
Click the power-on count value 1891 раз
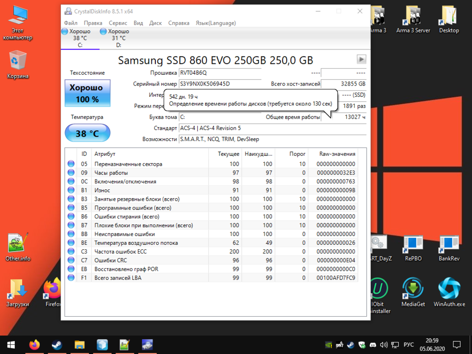pos(354,106)
